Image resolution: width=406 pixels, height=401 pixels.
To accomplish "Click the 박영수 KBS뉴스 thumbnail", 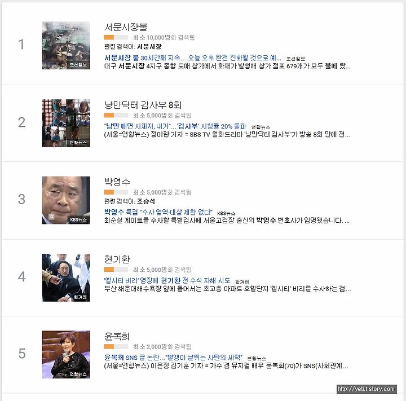I will pyautogui.click(x=66, y=200).
